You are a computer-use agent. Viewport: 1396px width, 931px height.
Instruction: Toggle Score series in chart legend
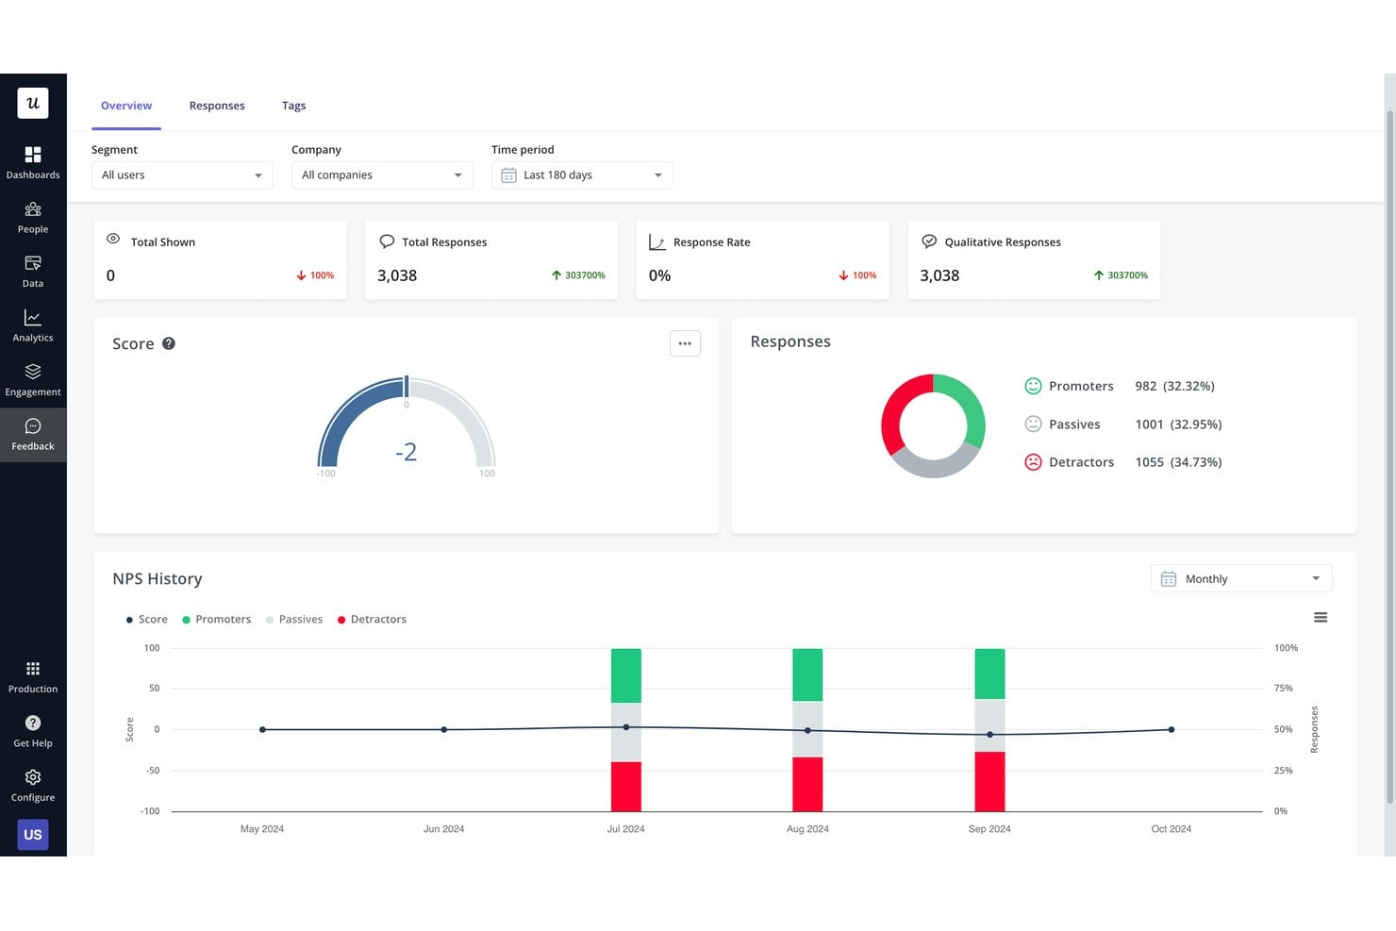tap(147, 620)
